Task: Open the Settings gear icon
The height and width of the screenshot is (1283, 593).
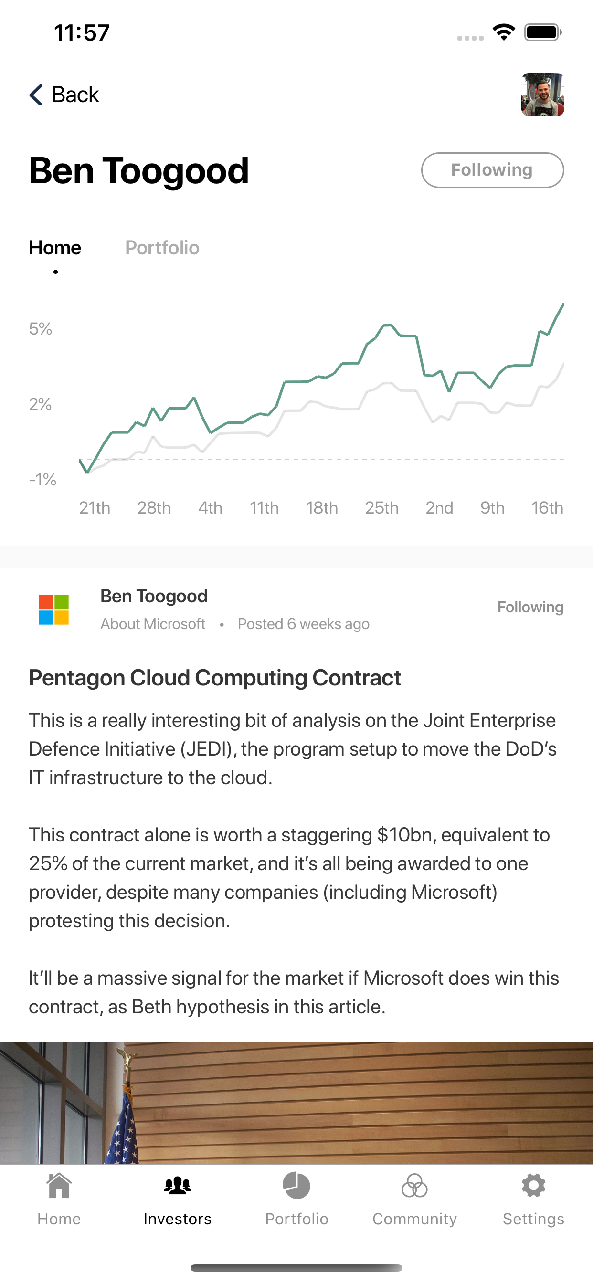Action: tap(534, 1185)
